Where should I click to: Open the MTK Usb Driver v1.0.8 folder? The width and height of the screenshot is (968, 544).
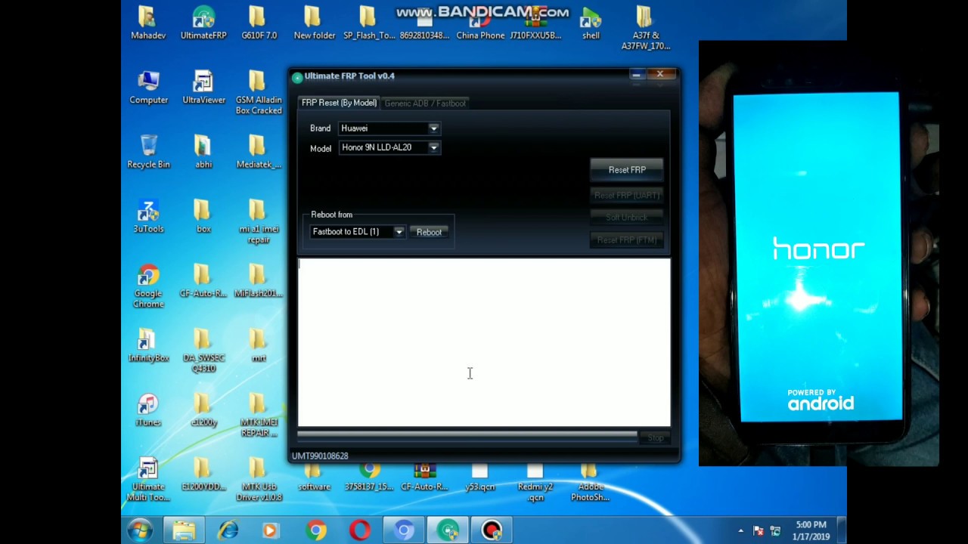click(x=259, y=480)
